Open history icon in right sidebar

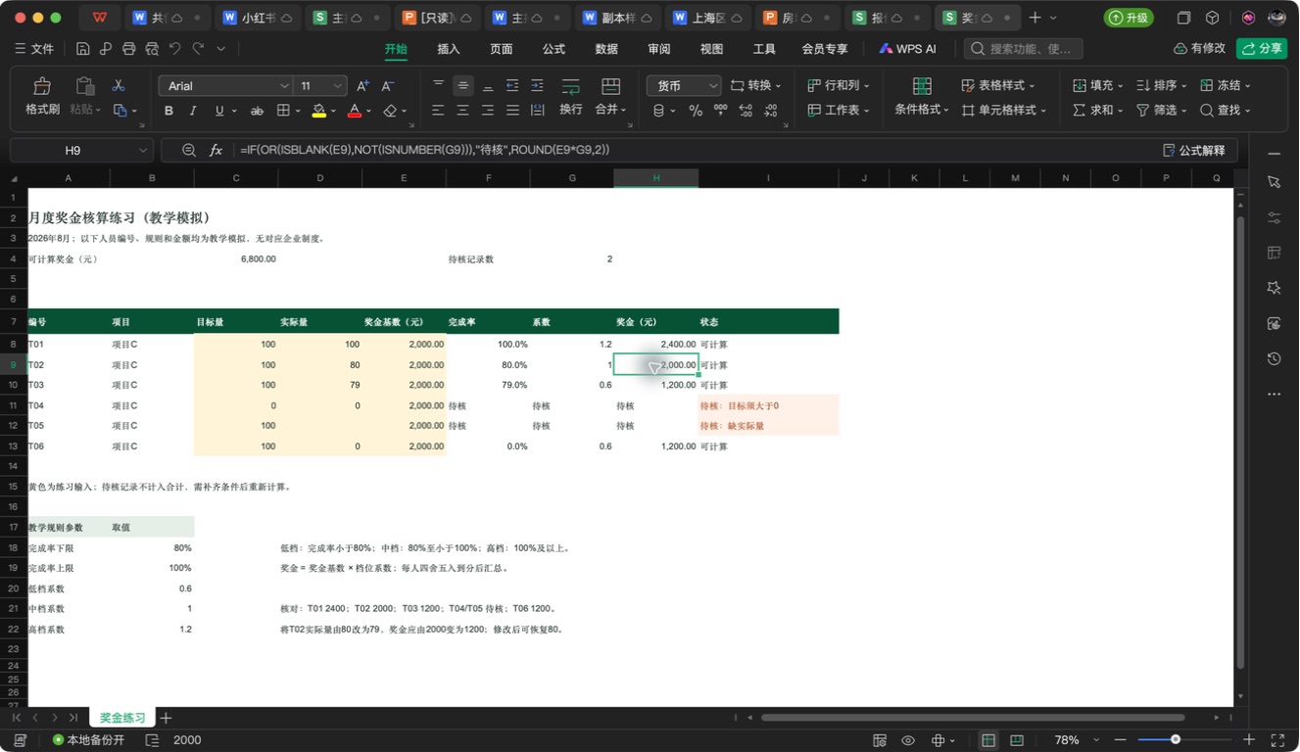[1274, 358]
